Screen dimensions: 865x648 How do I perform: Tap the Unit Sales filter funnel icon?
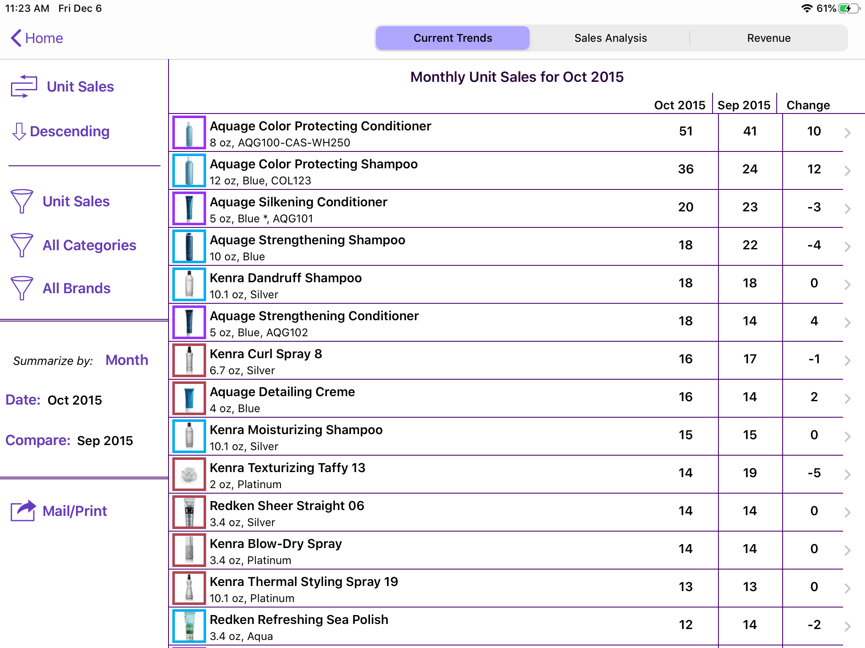[22, 201]
